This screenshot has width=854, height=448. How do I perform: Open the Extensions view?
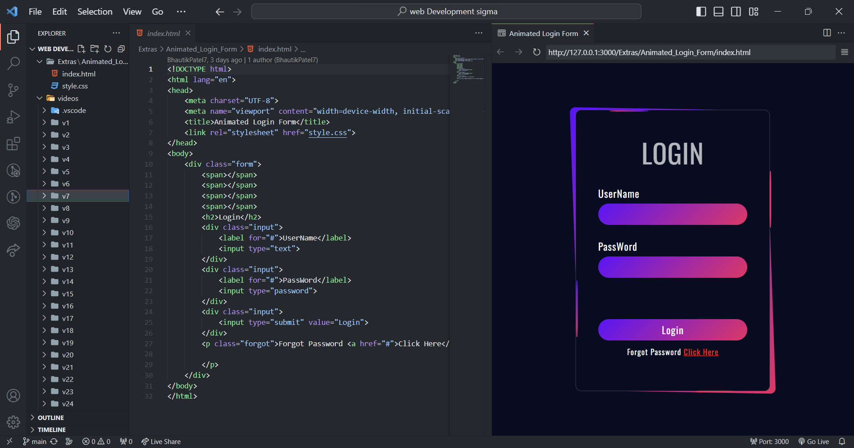[x=13, y=144]
